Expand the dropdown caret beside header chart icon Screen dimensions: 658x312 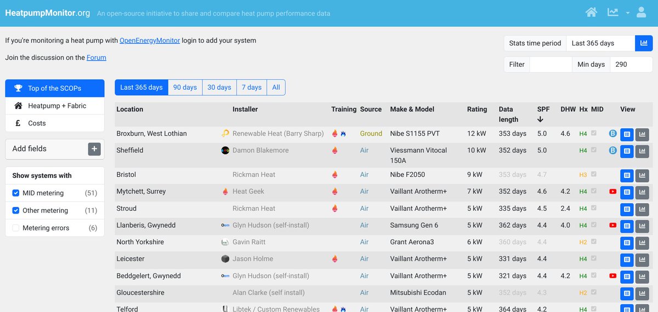pos(627,13)
